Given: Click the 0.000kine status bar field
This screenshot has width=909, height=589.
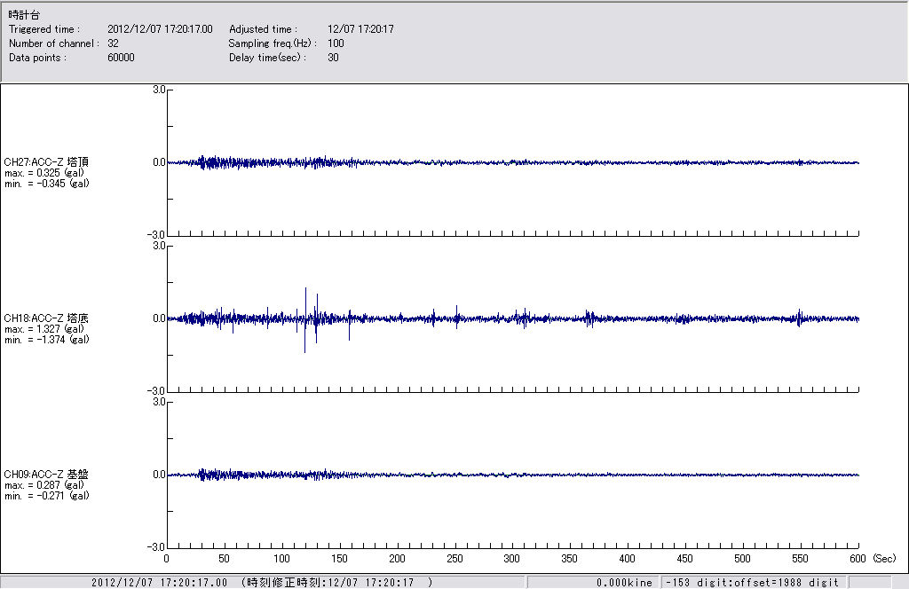Looking at the screenshot, I should click(624, 583).
